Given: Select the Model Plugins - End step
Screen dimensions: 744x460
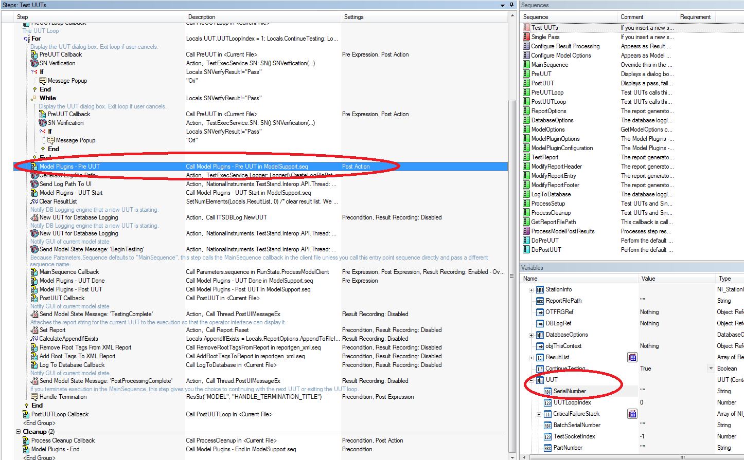Looking at the screenshot, I should click(56, 449).
